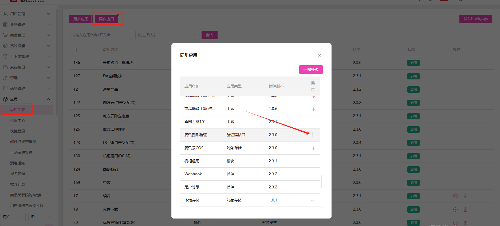Viewport: 500px width, 226px height.
Task: Click the Webhook entry in dialog list
Action: click(x=193, y=174)
